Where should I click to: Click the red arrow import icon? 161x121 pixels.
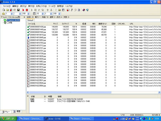11,10
